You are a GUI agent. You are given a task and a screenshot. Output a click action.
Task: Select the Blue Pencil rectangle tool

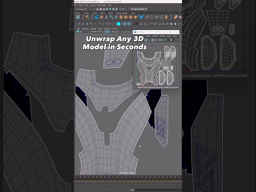(x=107, y=24)
